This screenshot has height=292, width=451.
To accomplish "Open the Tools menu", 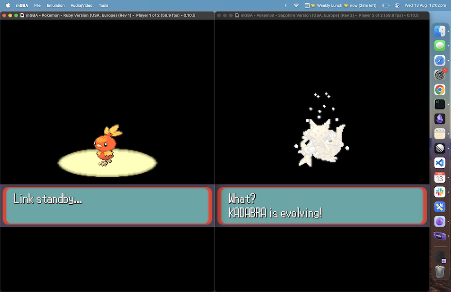I will point(103,5).
